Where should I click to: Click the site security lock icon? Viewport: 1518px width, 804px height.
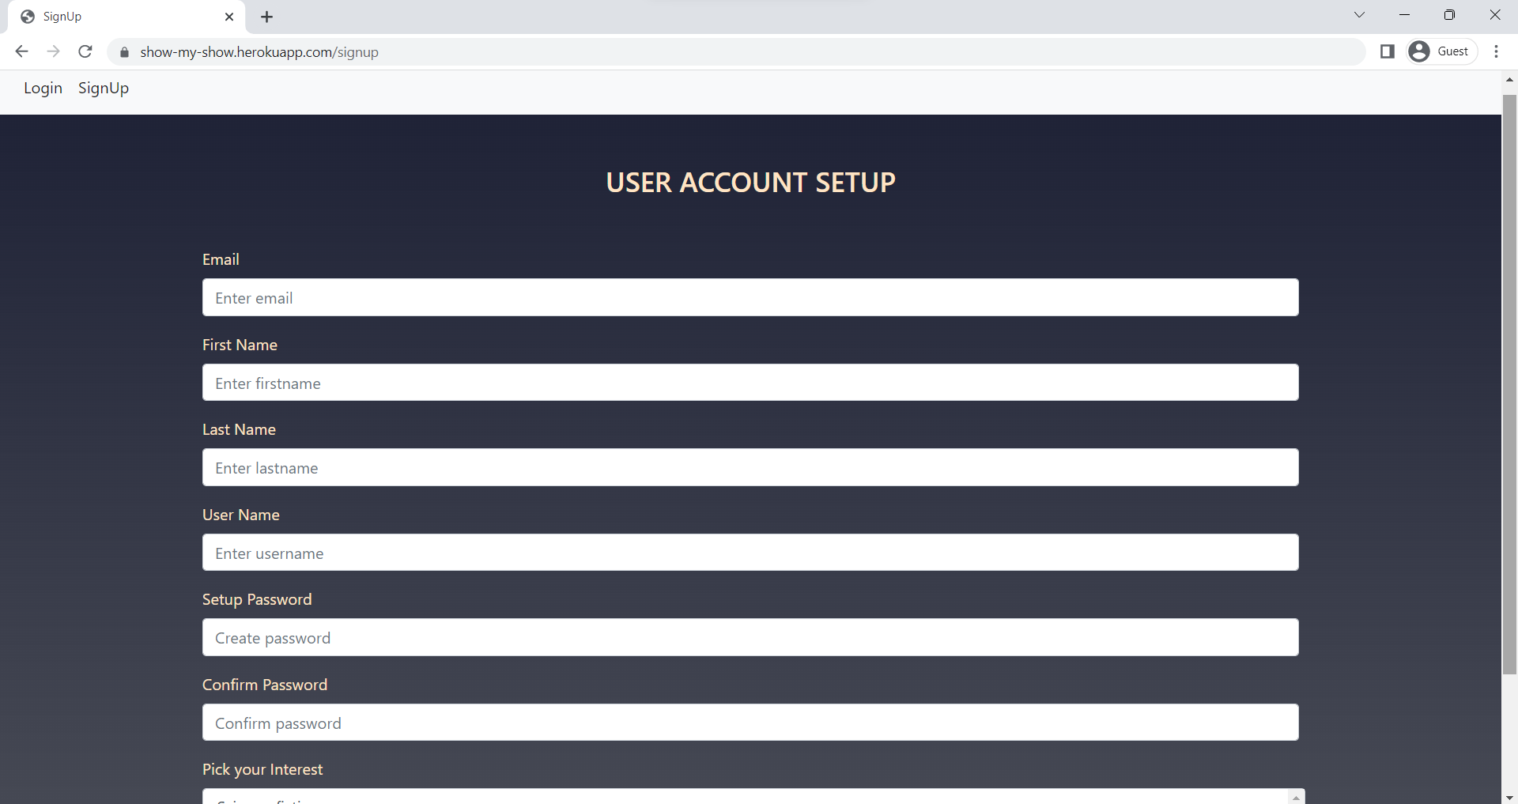tap(124, 52)
